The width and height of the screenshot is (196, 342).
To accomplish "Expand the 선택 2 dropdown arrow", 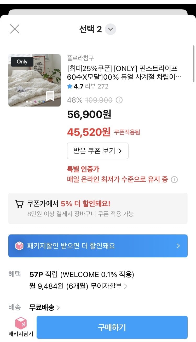I will [x=111, y=29].
